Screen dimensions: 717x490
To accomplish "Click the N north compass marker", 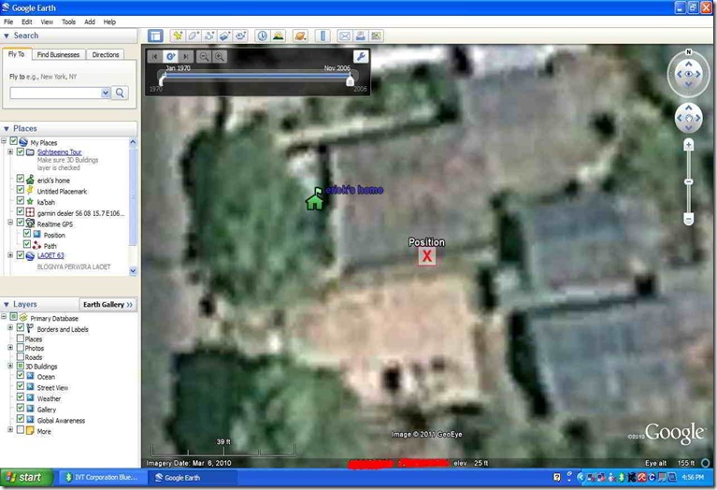I will point(689,52).
